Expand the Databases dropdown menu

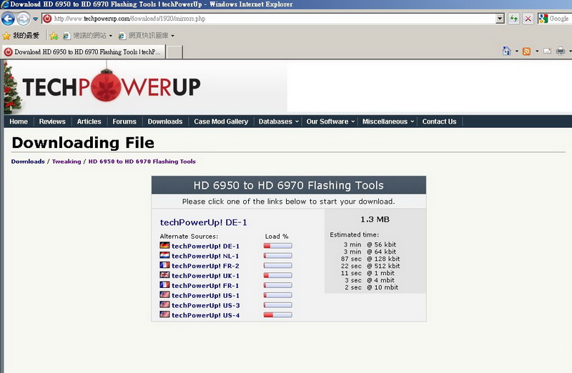278,121
